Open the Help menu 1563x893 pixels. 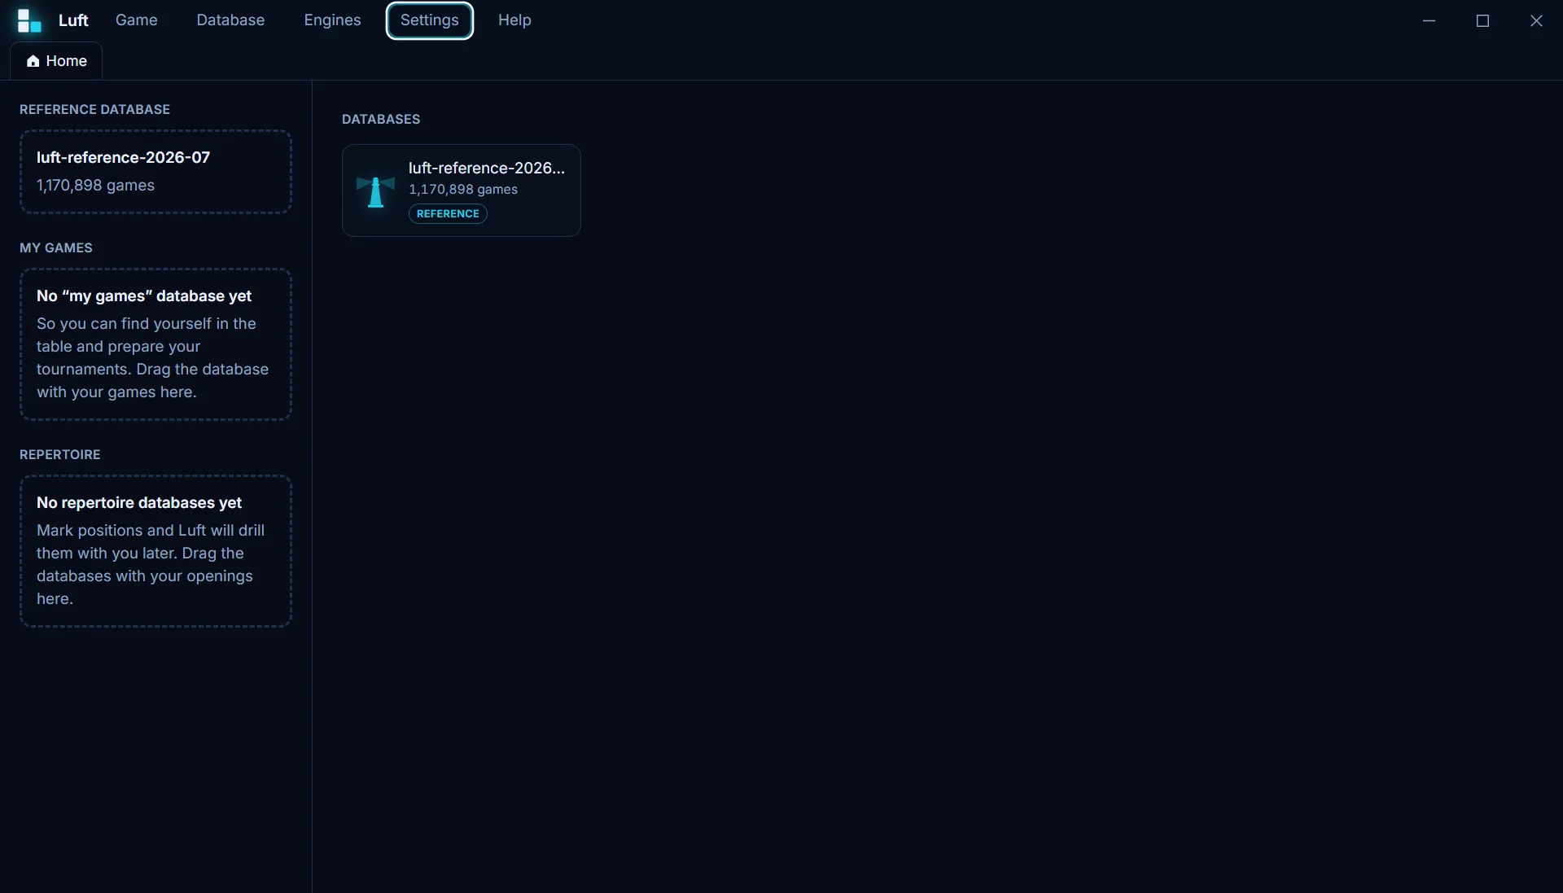tap(514, 20)
